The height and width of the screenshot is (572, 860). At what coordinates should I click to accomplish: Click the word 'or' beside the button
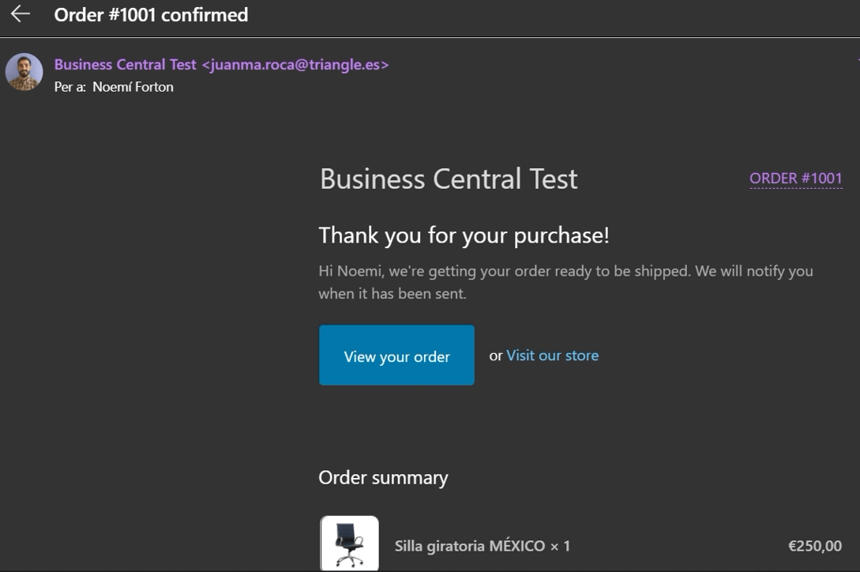pyautogui.click(x=496, y=356)
